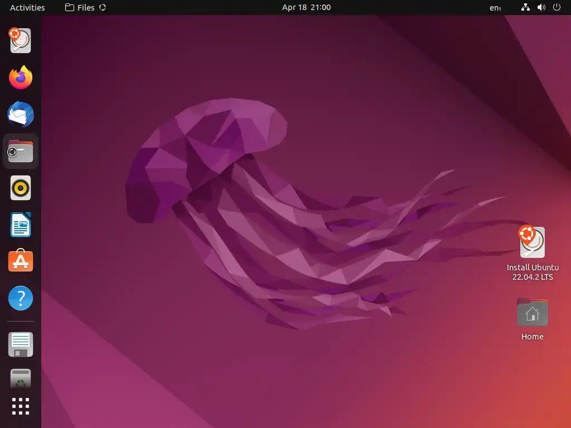Open Install Ubuntu 22.04.2 LTS desktop icon
571x428 pixels.
click(x=533, y=254)
